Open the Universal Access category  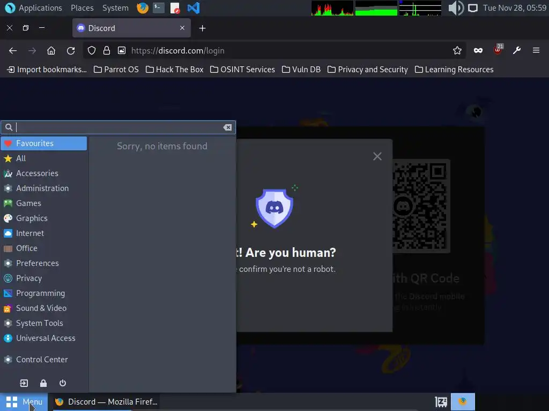click(x=44, y=338)
